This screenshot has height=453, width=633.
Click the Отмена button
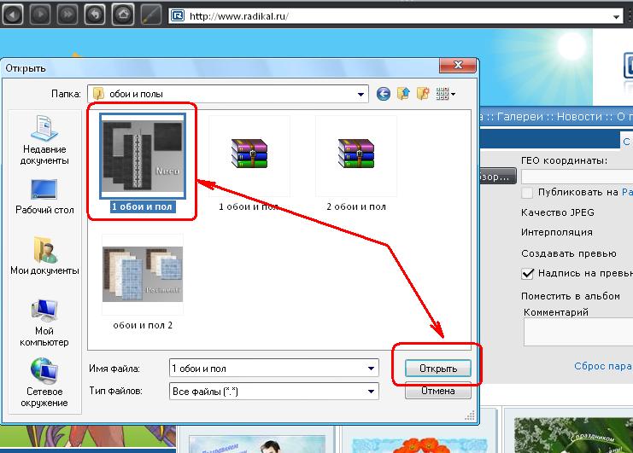tap(438, 391)
